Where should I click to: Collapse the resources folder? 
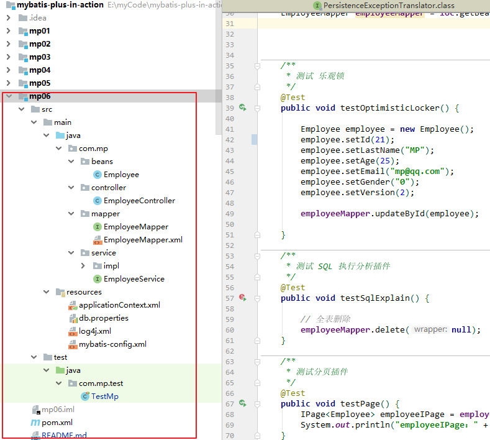[47, 292]
